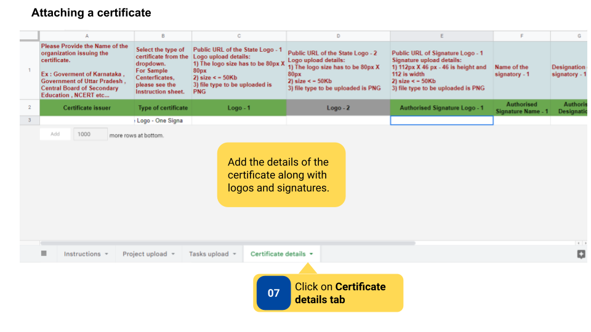Click the Authorised Signature Logo - 1 header cell
The image size is (591, 332).
pos(441,108)
